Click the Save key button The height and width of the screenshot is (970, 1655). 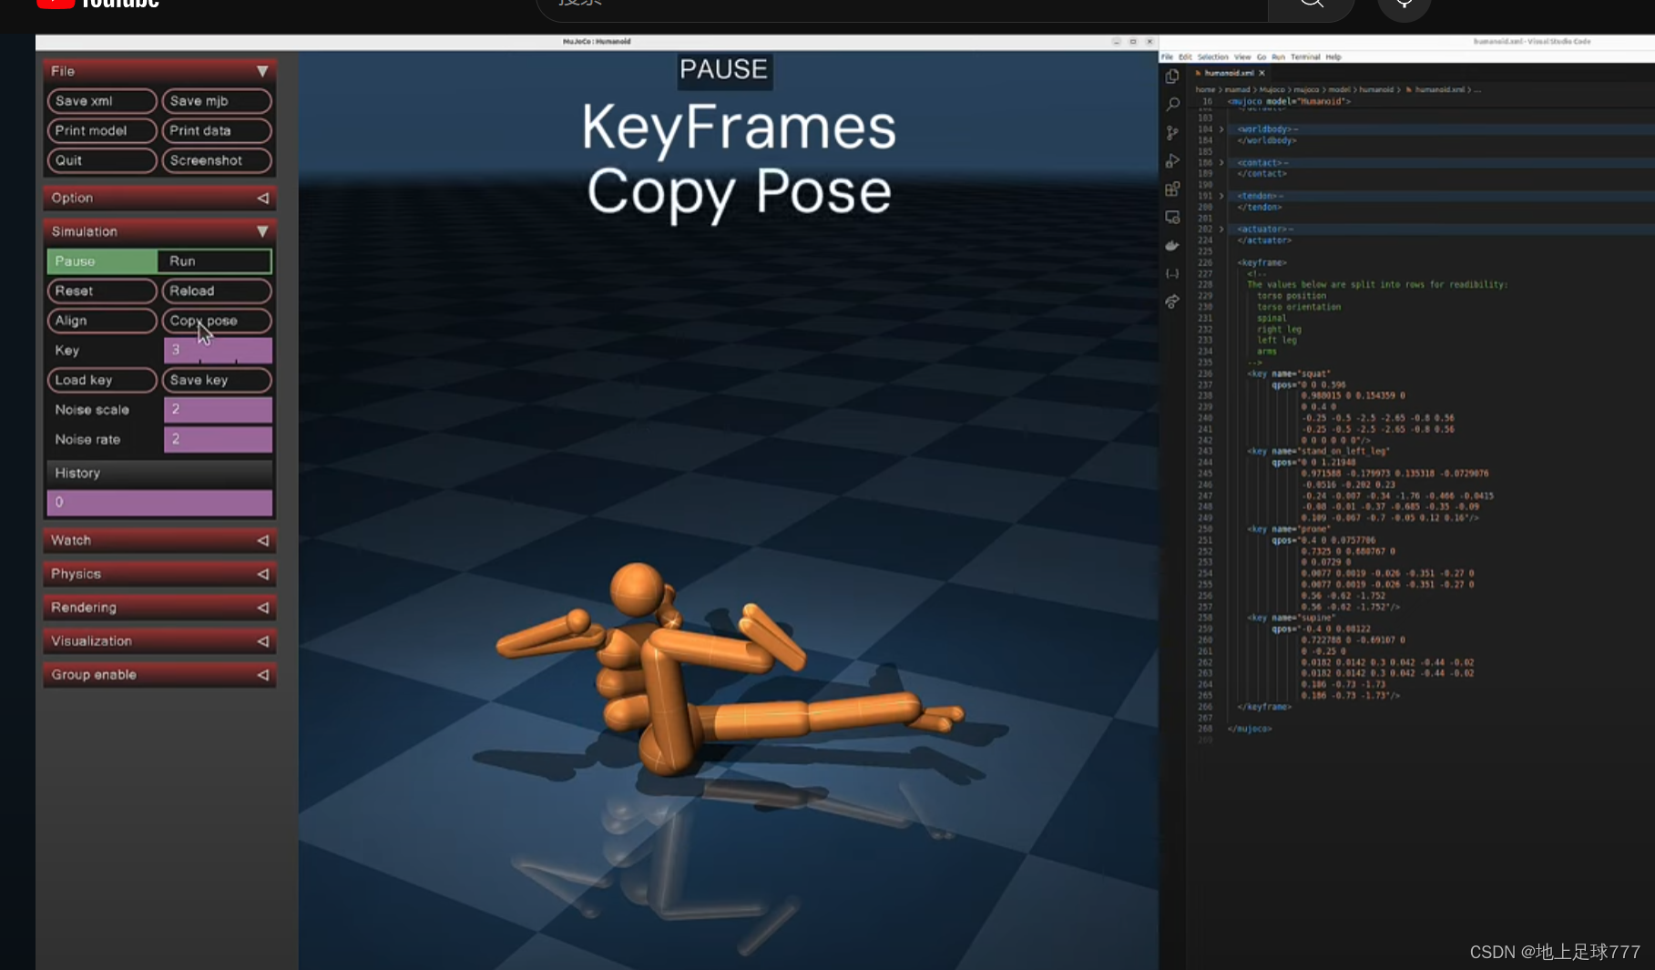[x=217, y=380]
